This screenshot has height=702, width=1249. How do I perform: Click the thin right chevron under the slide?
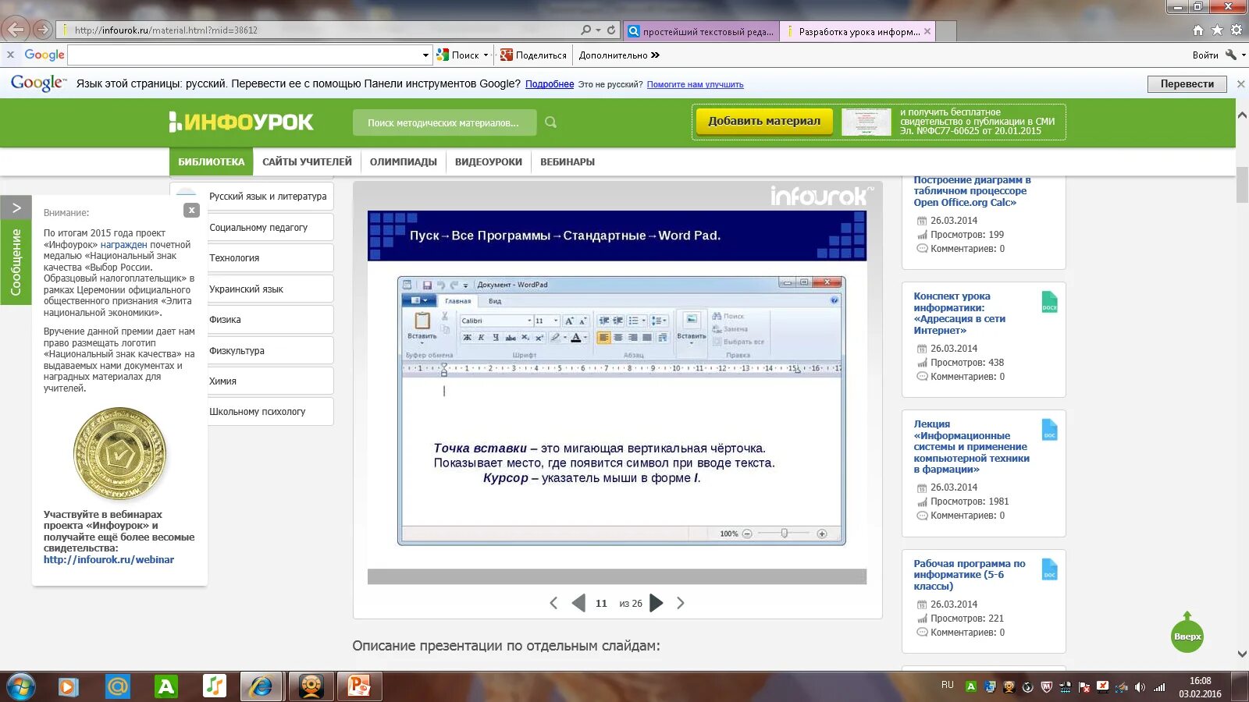pyautogui.click(x=681, y=603)
